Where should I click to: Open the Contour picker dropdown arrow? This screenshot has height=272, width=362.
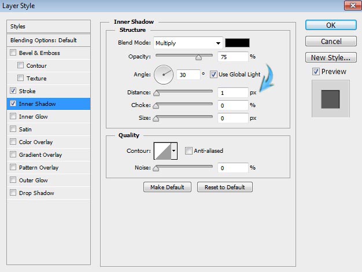[174, 150]
